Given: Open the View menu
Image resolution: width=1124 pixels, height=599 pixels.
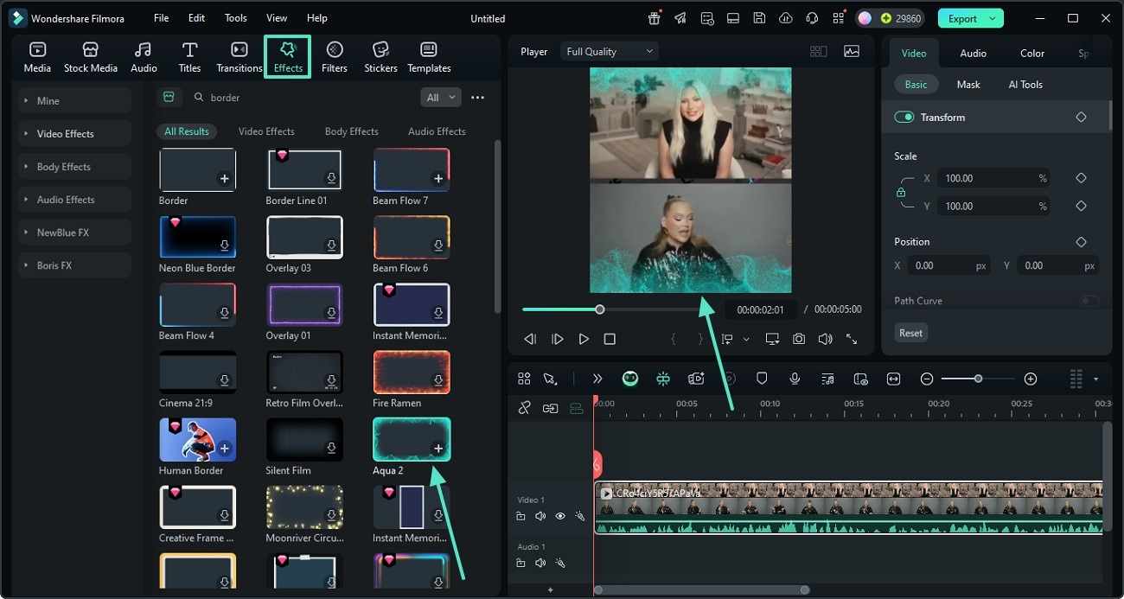Looking at the screenshot, I should (x=277, y=18).
